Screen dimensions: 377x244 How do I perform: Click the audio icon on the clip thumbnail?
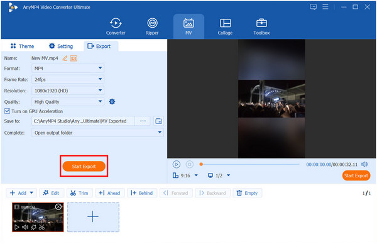point(25,227)
